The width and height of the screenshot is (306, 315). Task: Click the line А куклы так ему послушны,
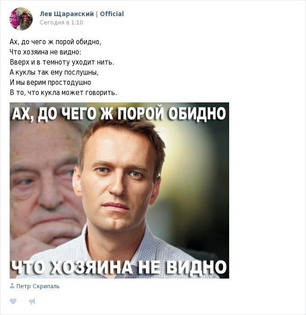click(54, 72)
